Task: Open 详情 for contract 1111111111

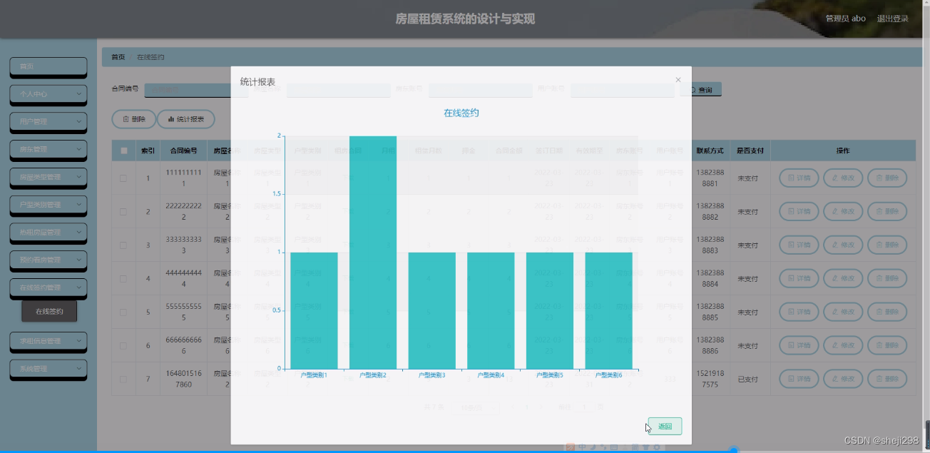Action: pyautogui.click(x=797, y=178)
